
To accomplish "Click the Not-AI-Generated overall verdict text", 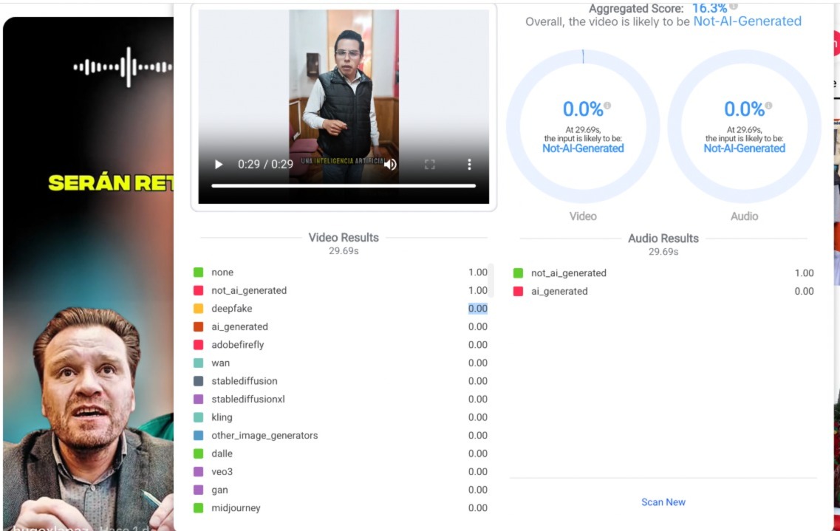I will 747,21.
